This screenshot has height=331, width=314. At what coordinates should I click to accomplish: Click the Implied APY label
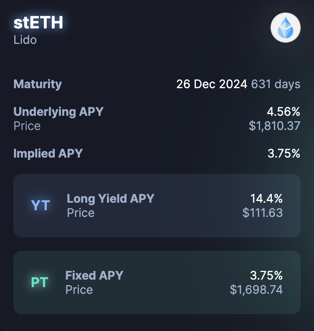[48, 153]
